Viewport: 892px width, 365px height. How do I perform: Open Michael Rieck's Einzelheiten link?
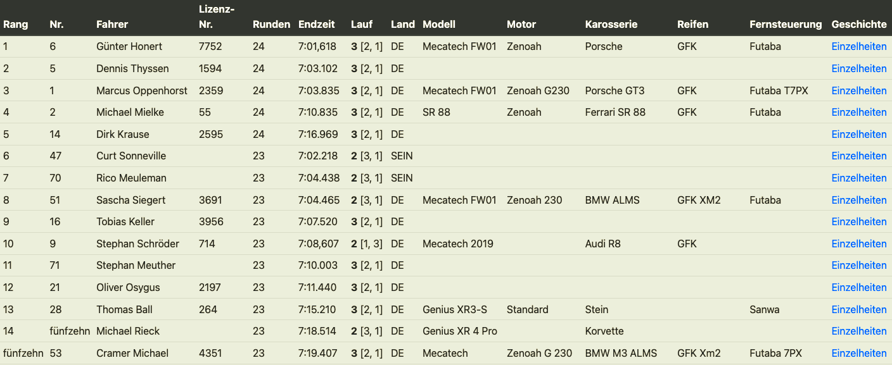click(858, 331)
